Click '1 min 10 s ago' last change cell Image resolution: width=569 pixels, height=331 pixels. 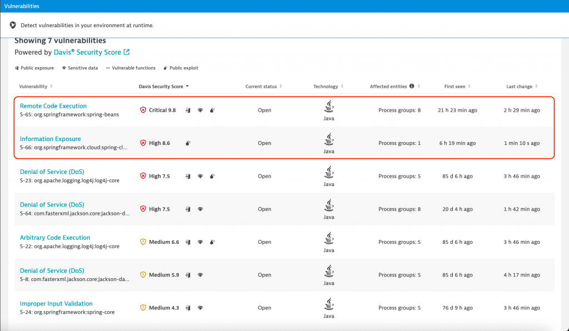coord(521,143)
